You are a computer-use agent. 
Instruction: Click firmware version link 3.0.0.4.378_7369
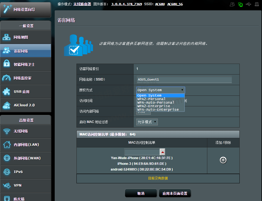coord(127,4)
